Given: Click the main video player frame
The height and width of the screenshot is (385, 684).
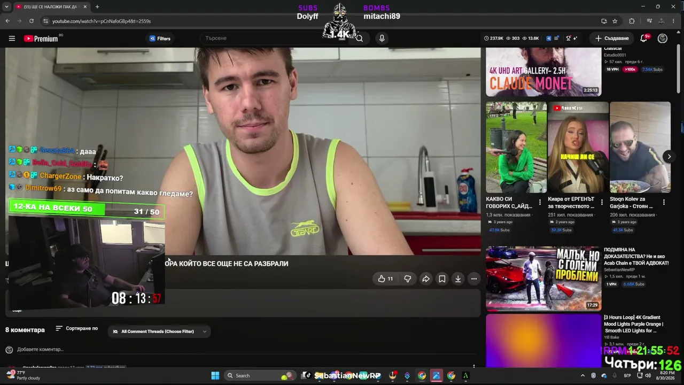Looking at the screenshot, I should tap(243, 151).
